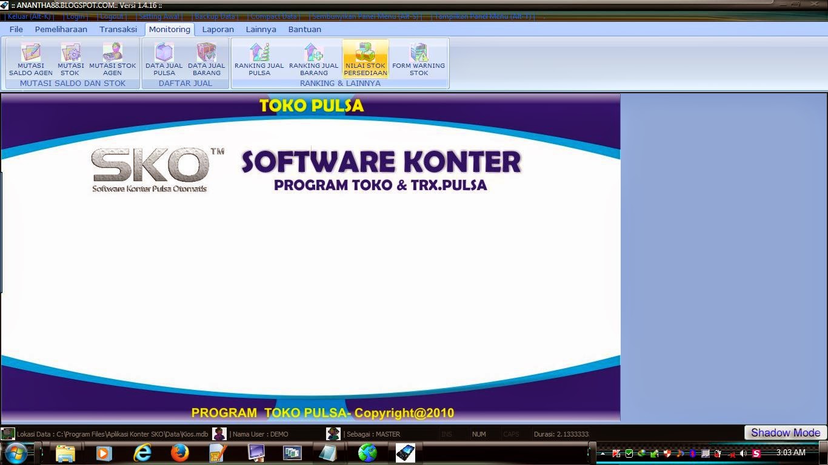Click the Lokasi Data computer icon in status bar

pos(8,434)
